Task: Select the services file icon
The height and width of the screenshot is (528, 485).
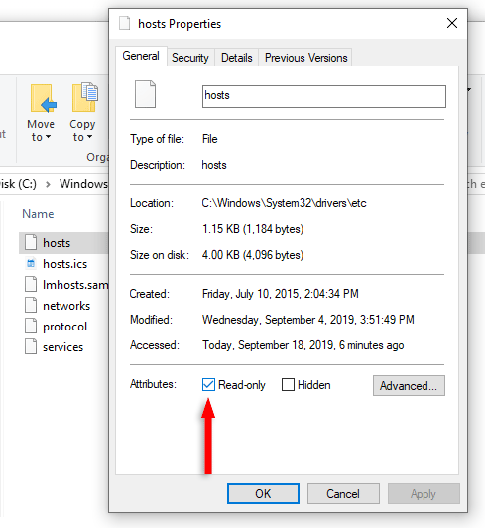Action: (31, 346)
